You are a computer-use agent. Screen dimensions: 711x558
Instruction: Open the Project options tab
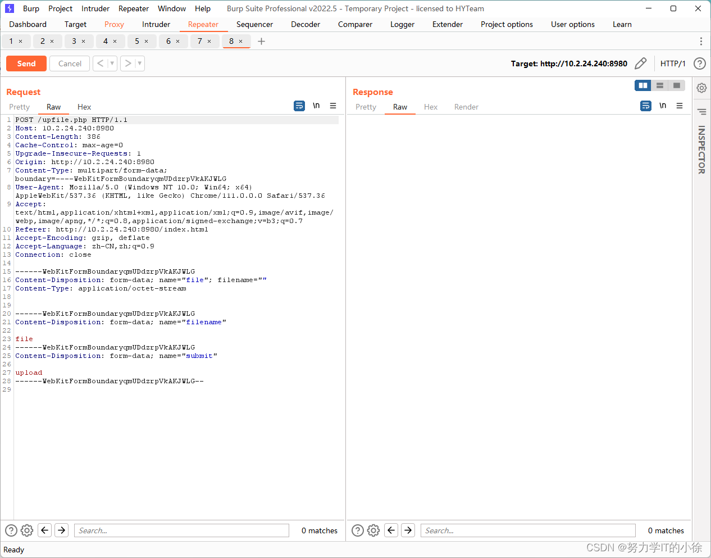coord(507,24)
